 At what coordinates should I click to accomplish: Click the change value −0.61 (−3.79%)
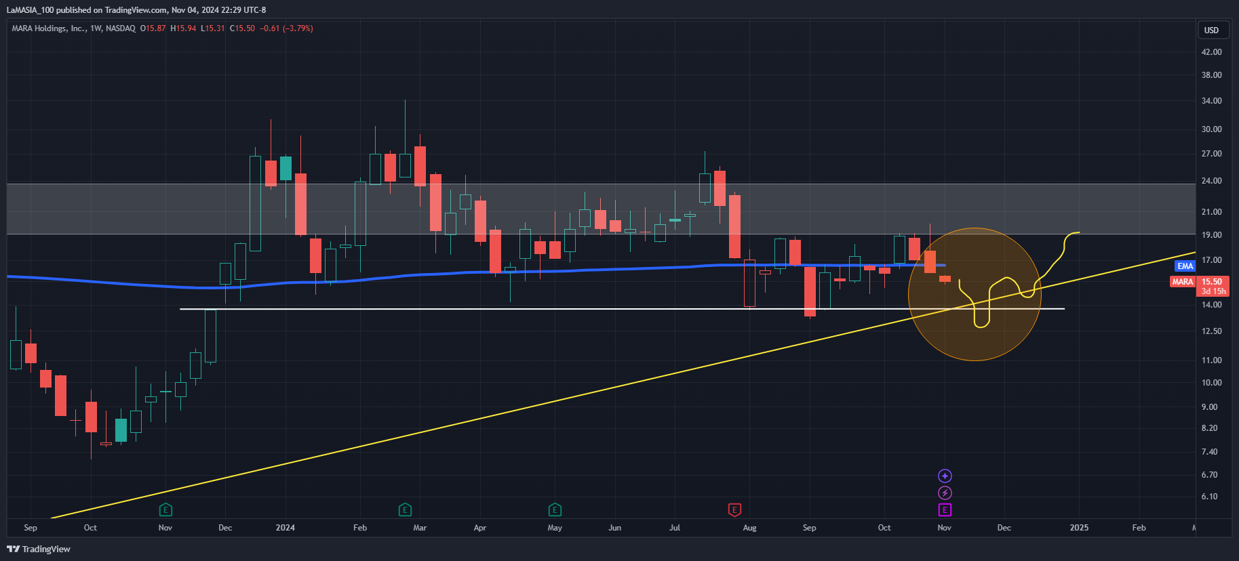coord(286,28)
